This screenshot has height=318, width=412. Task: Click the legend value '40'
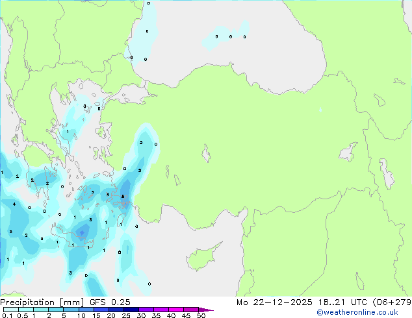[x=171, y=315]
